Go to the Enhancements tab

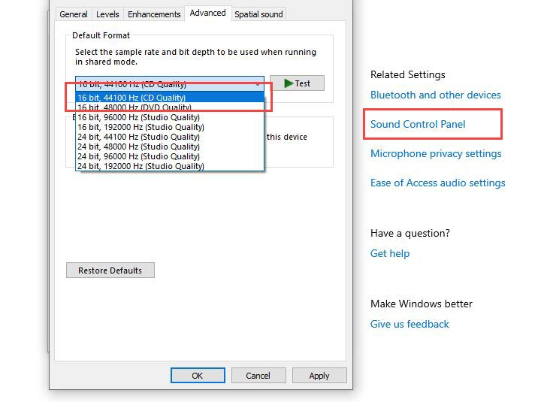pyautogui.click(x=154, y=14)
